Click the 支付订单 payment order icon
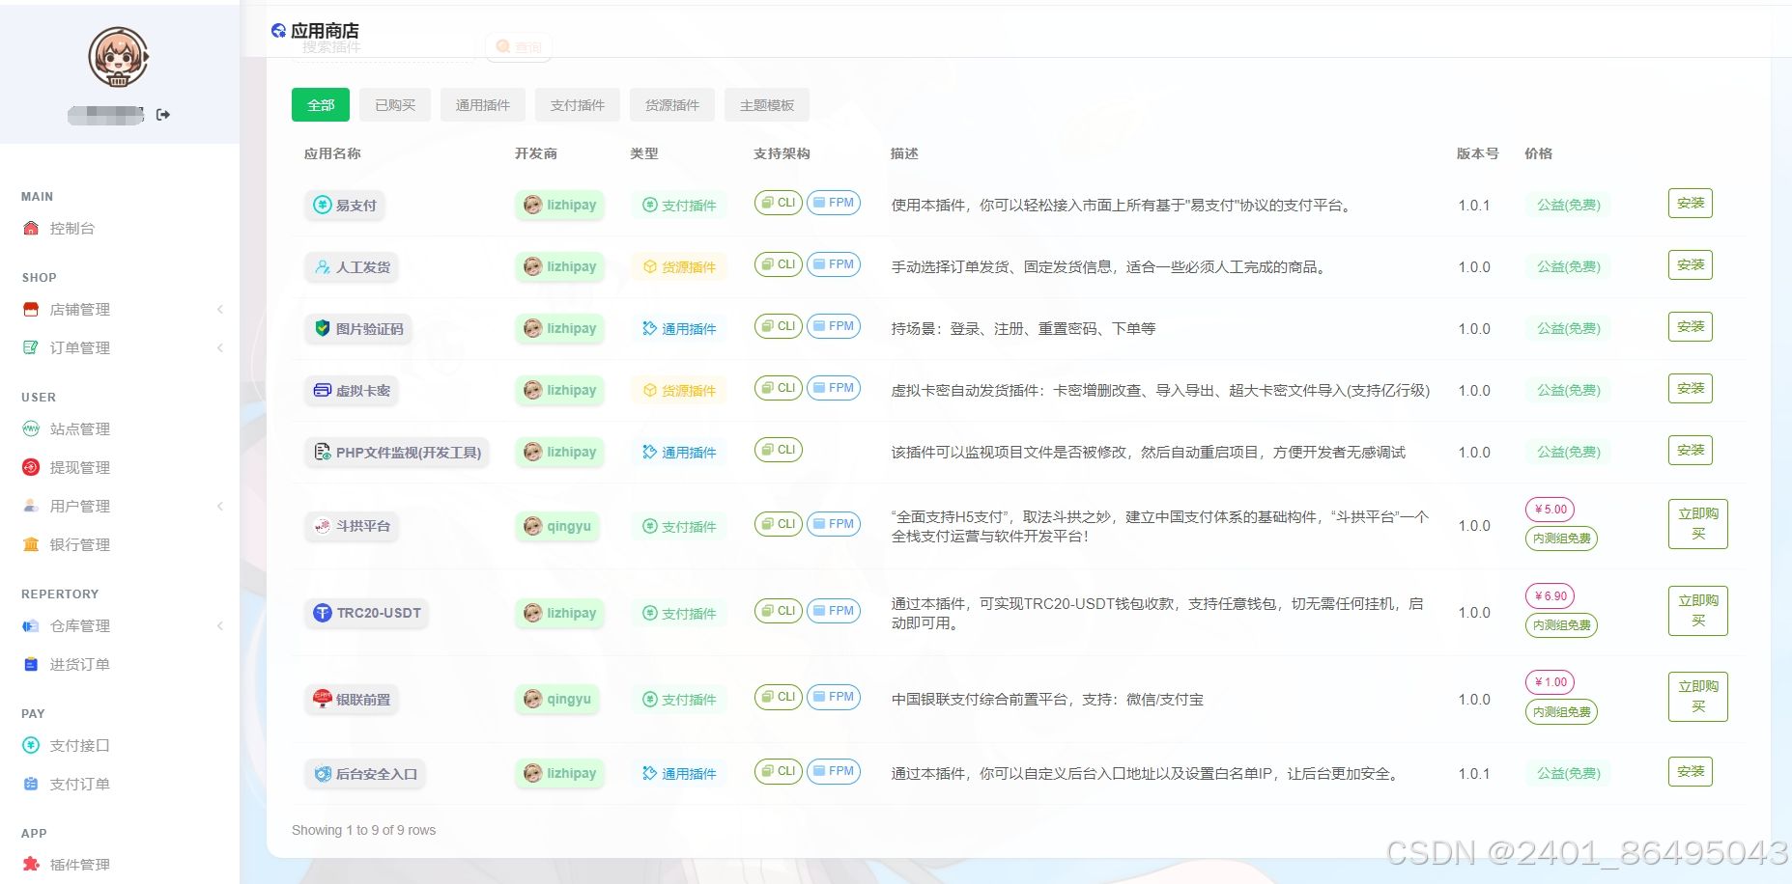The width and height of the screenshot is (1792, 884). [30, 784]
